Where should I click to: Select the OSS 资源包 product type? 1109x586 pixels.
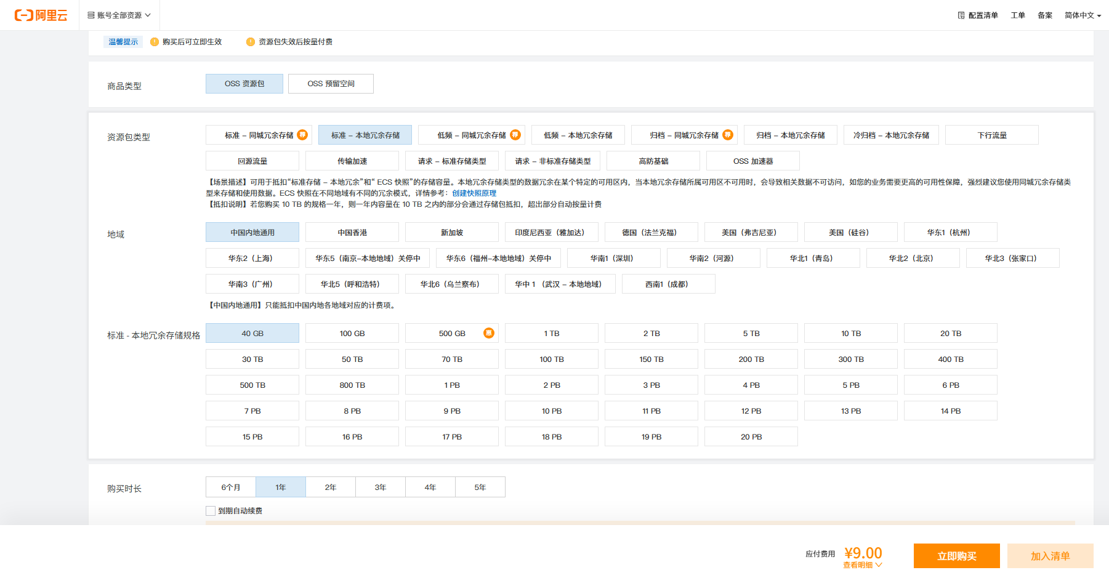[x=244, y=84]
